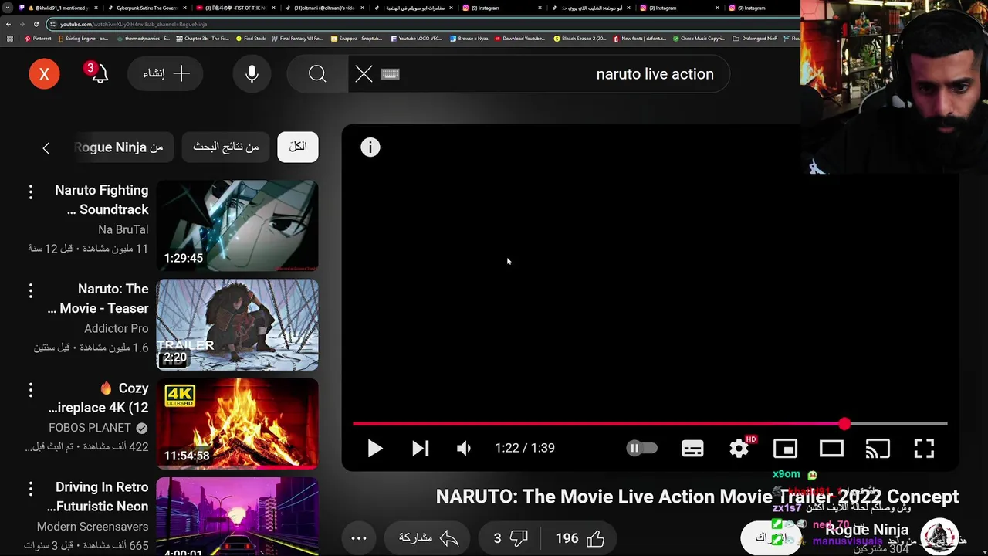Viewport: 988px width, 556px height.
Task: Dislike the video (3 thumbs down)
Action: click(510, 538)
